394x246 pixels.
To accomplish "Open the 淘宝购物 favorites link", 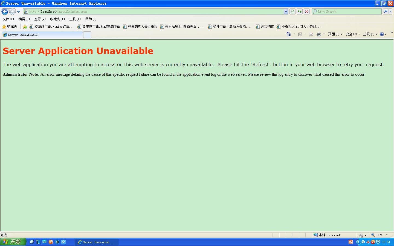I will click(265, 27).
